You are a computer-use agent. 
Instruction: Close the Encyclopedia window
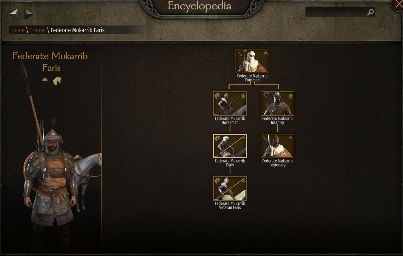(398, 5)
